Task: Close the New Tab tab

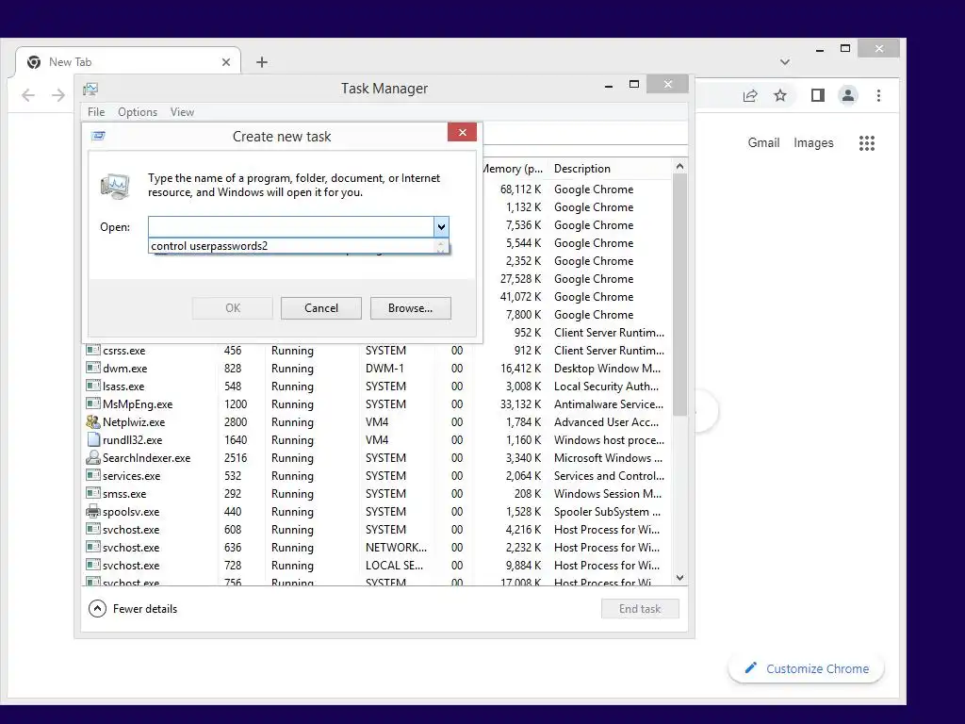Action: 226,62
